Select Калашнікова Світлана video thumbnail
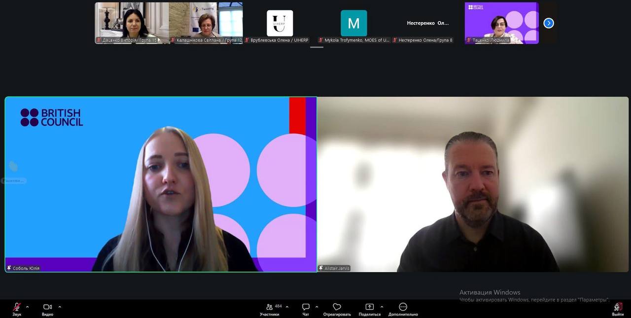 [x=206, y=23]
